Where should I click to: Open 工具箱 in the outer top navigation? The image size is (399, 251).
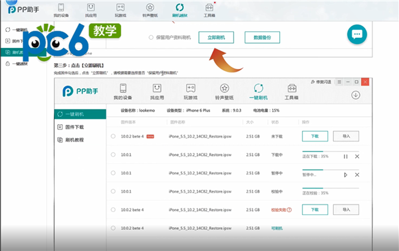(x=209, y=11)
